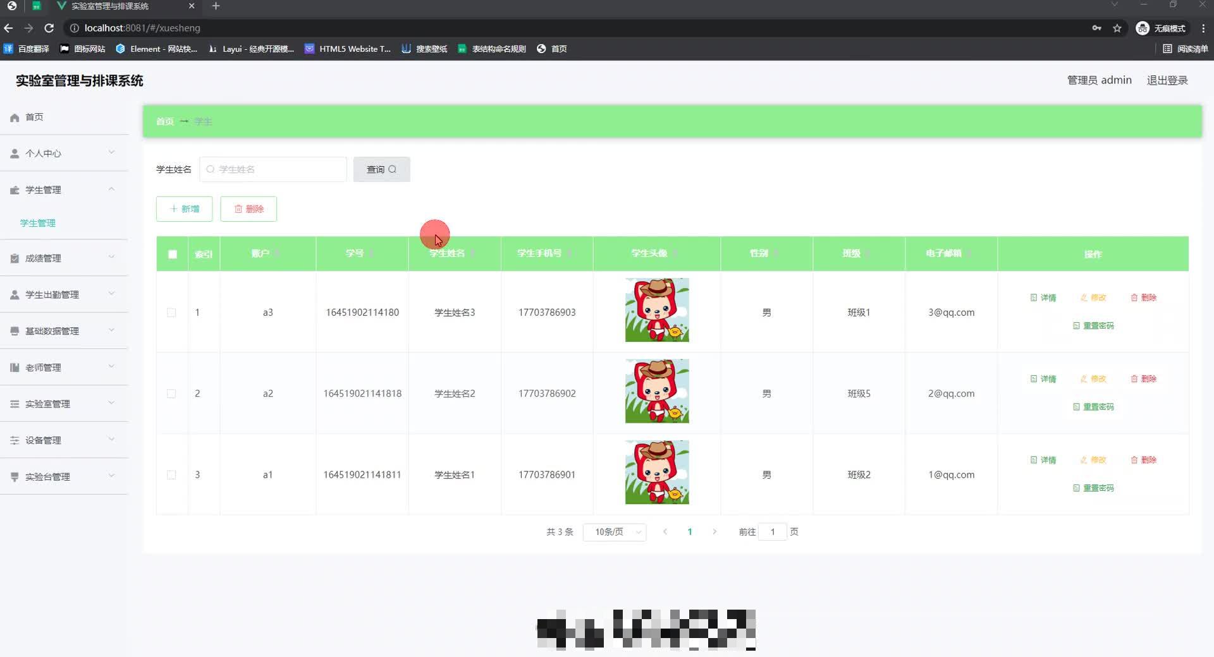Viewport: 1214px width, 657px height.
Task: Click 修改 for 学生姓名2
Action: pyautogui.click(x=1093, y=379)
